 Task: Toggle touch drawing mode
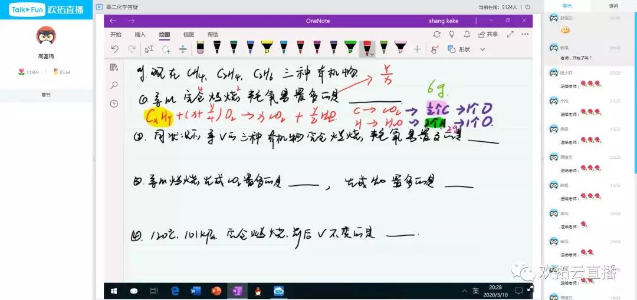tap(435, 49)
